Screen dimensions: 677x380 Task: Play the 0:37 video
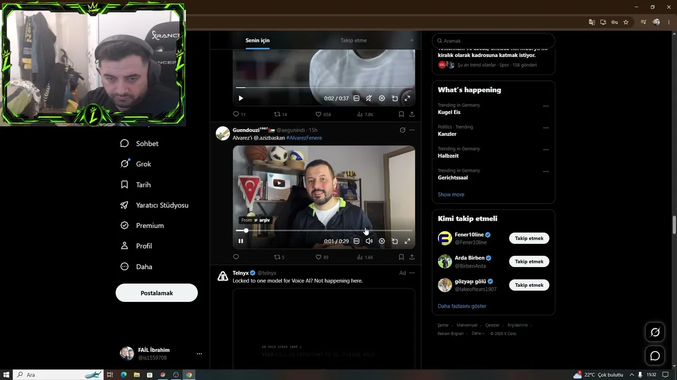point(241,98)
